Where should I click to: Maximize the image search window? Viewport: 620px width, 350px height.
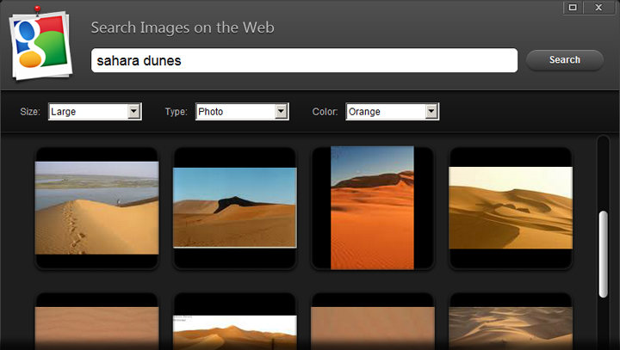[x=573, y=8]
